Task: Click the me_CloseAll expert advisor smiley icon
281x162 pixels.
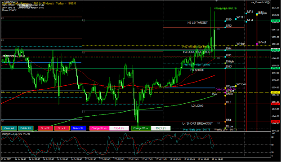Action: pyautogui.click(x=268, y=2)
